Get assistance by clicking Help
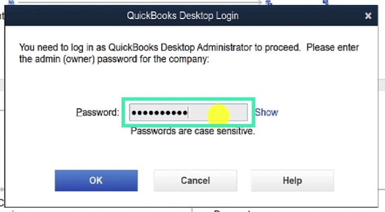The image size is (385, 212). pos(292,181)
